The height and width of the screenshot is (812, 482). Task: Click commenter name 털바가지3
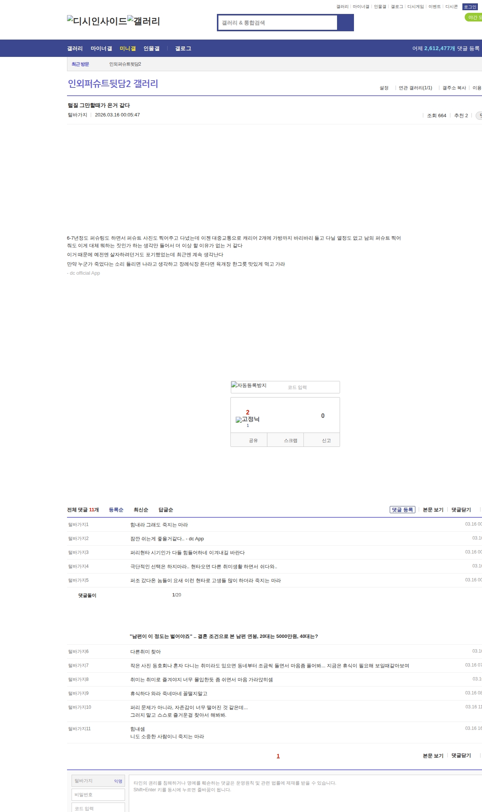pos(78,552)
